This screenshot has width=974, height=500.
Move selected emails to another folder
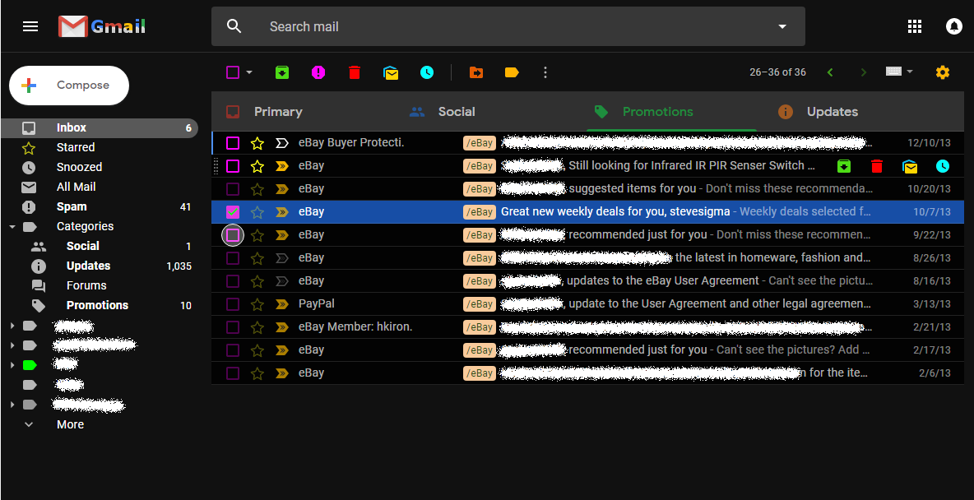(475, 72)
